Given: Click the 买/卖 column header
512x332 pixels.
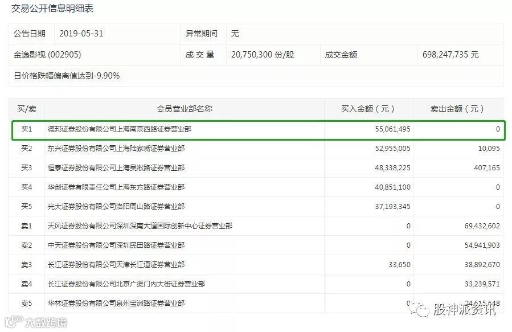Looking at the screenshot, I should click(x=27, y=109).
